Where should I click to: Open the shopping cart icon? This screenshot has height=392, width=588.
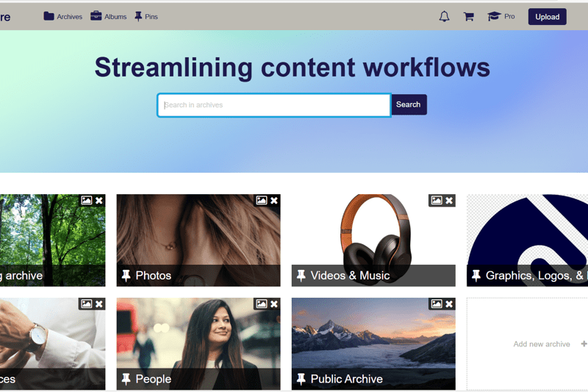click(x=468, y=16)
